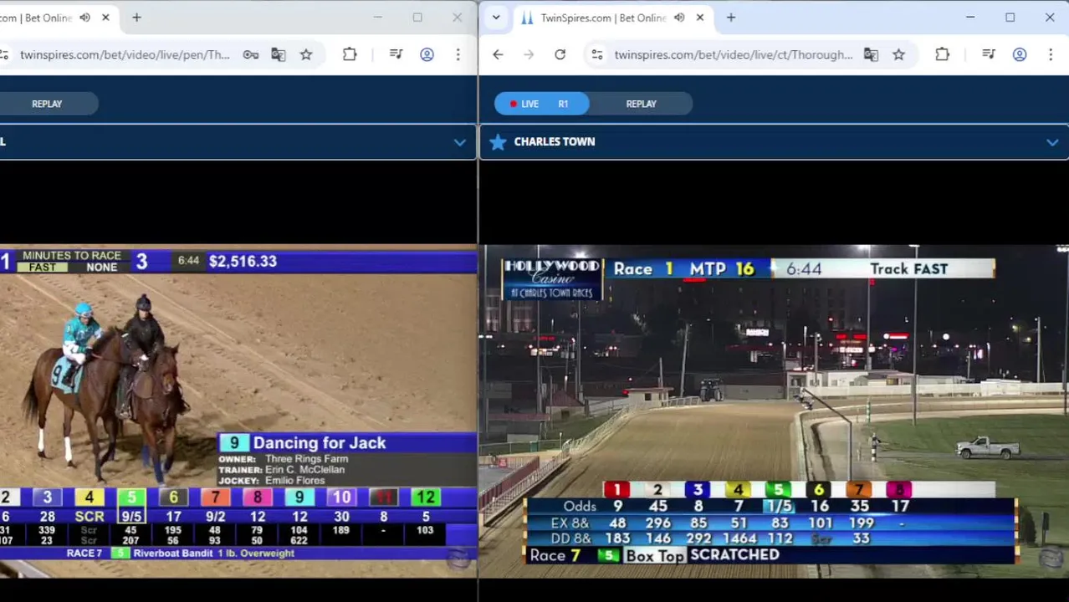Open password manager key icon in left window

pos(251,54)
